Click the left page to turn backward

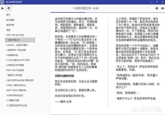pos(78,63)
